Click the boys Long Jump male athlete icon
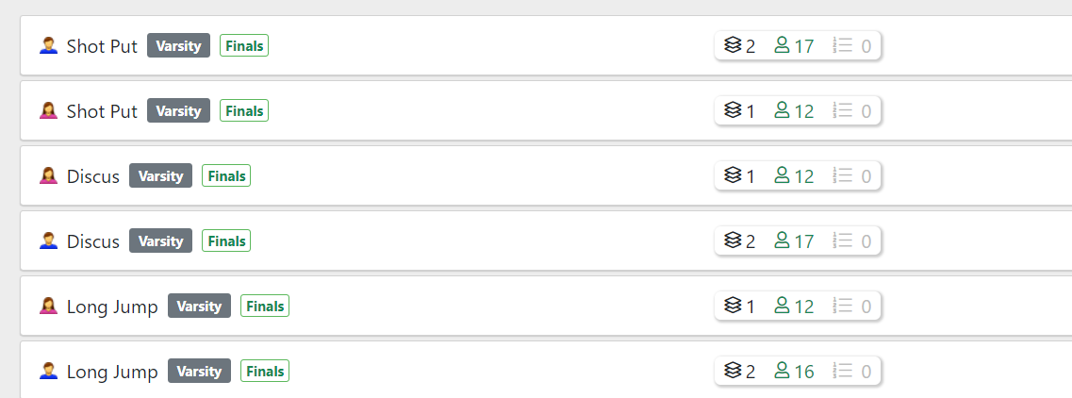The width and height of the screenshot is (1072, 398). (48, 371)
